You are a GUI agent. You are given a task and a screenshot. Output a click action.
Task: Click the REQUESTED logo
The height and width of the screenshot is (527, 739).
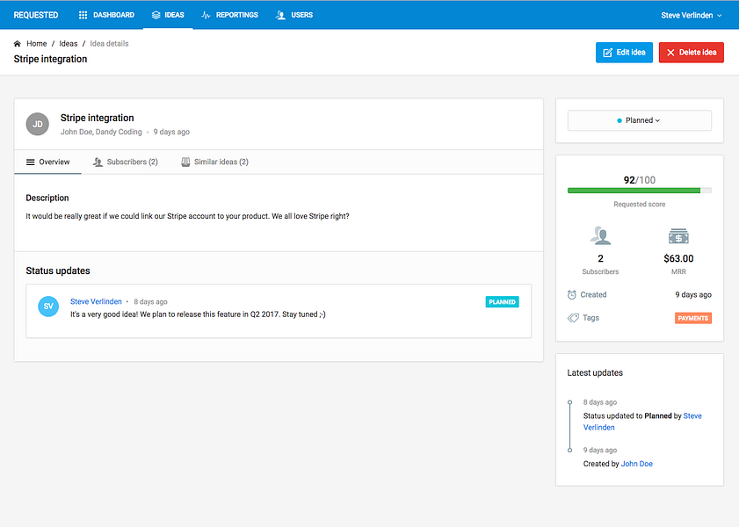point(36,15)
